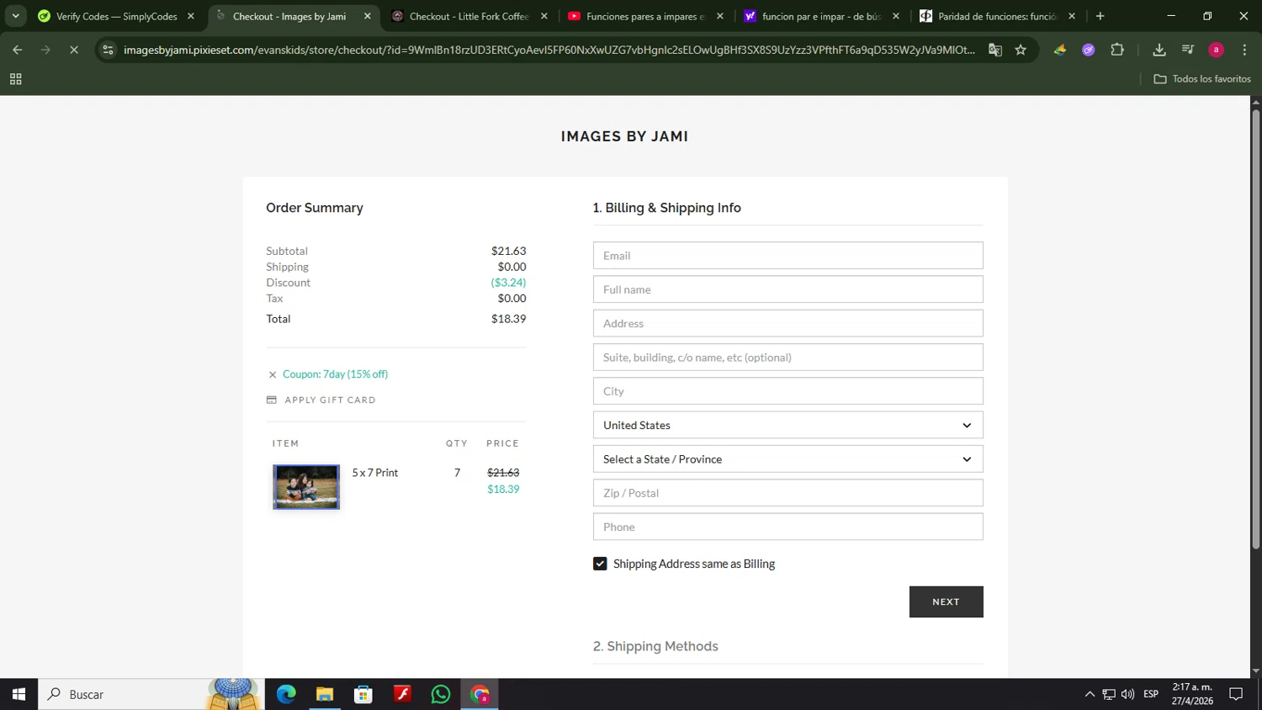
Task: Click the Chrome icon on the taskbar
Action: click(x=480, y=694)
